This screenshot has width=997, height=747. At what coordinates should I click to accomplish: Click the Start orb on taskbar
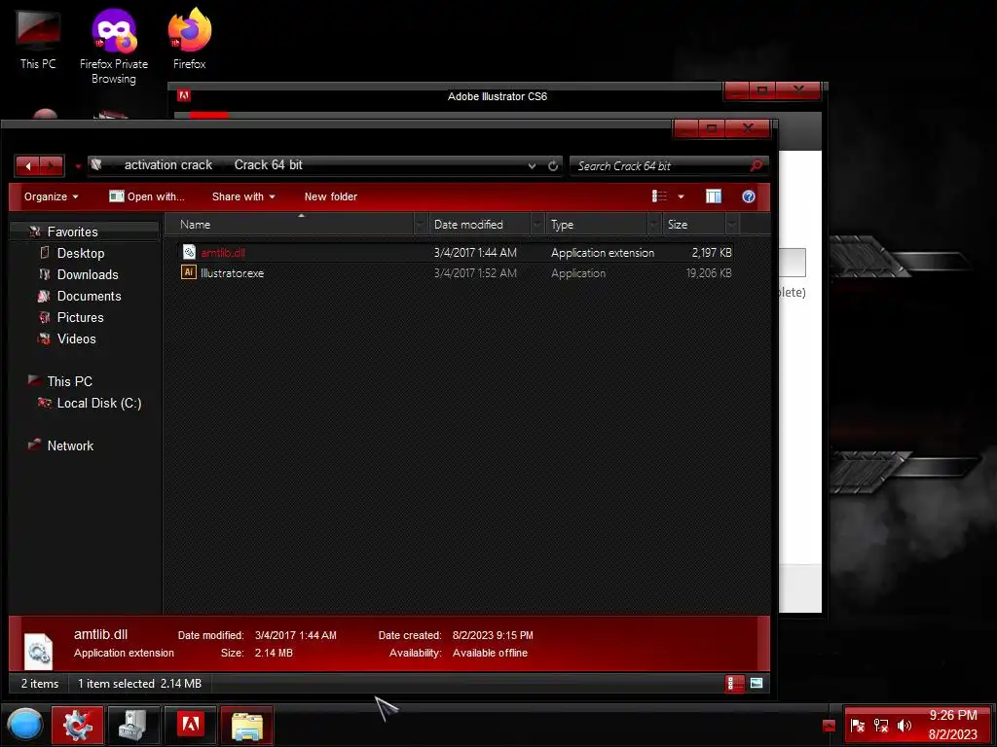(x=24, y=725)
